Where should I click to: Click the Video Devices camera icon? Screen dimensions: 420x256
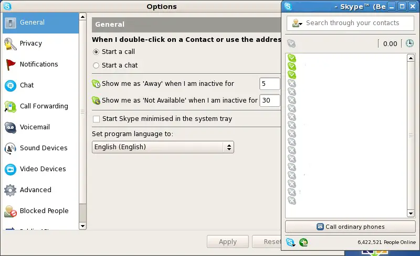[x=10, y=170]
